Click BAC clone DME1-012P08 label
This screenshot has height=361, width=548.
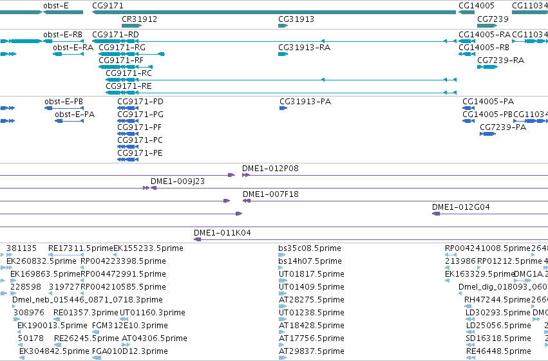click(270, 169)
